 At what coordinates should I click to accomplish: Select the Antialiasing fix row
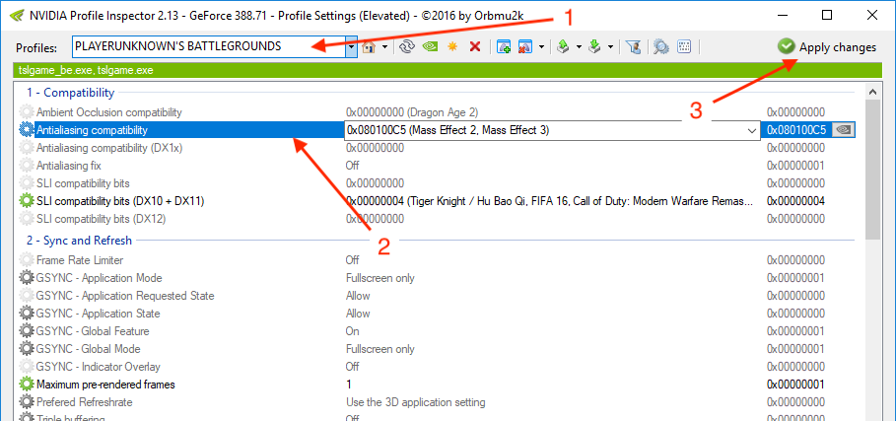coord(437,166)
